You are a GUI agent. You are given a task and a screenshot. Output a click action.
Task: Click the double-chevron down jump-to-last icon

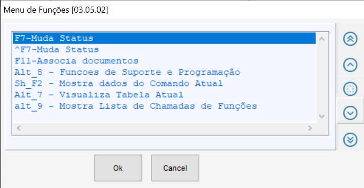350,139
